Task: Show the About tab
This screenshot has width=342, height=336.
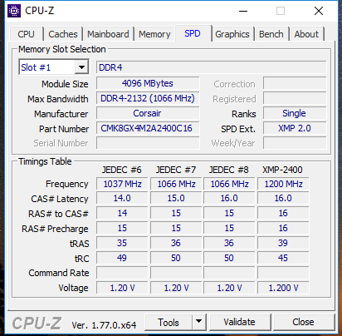Action: point(306,34)
